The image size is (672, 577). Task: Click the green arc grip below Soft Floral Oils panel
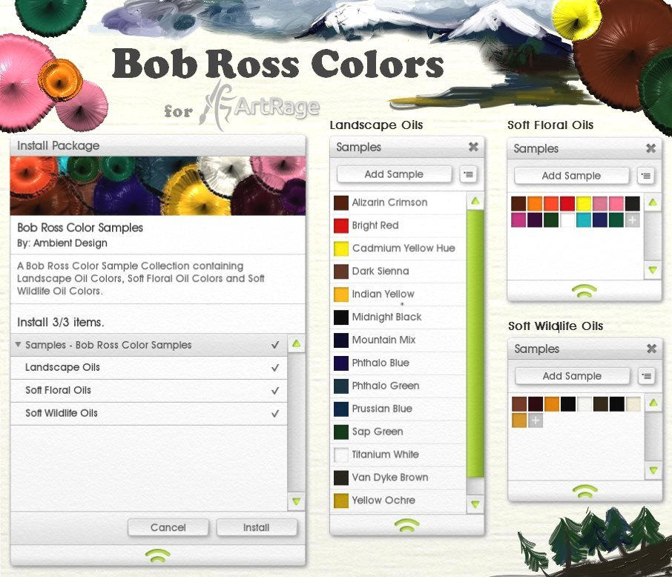tap(584, 291)
